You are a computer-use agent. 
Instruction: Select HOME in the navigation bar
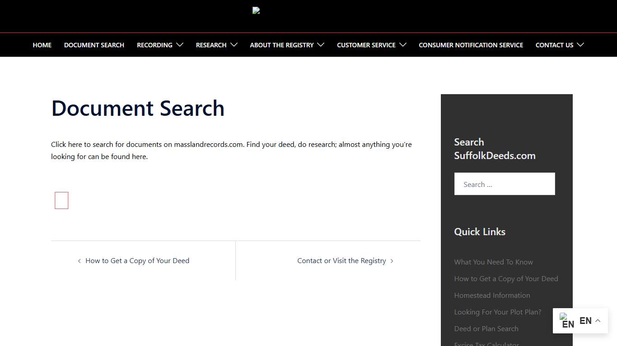[x=42, y=45]
